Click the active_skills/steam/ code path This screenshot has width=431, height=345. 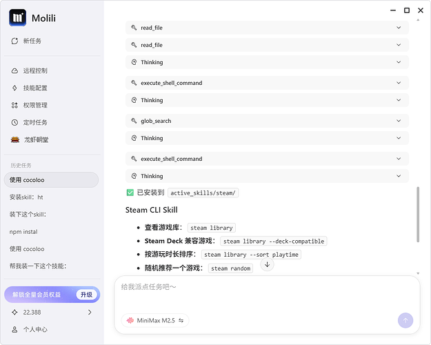pos(203,193)
